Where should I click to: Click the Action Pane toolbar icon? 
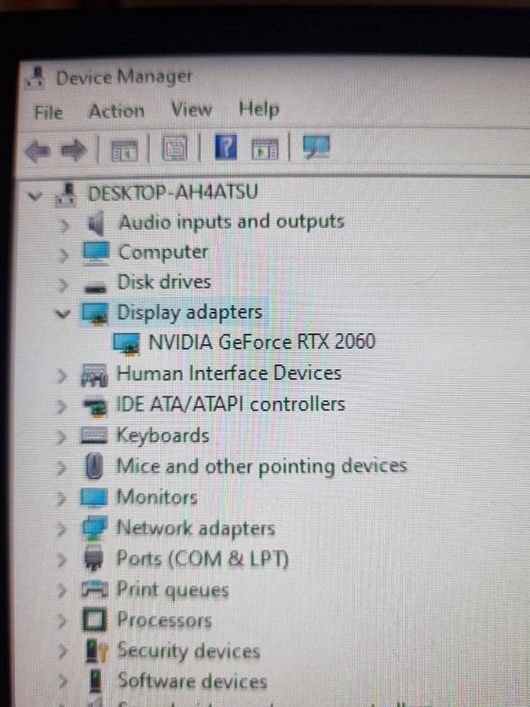(x=265, y=148)
